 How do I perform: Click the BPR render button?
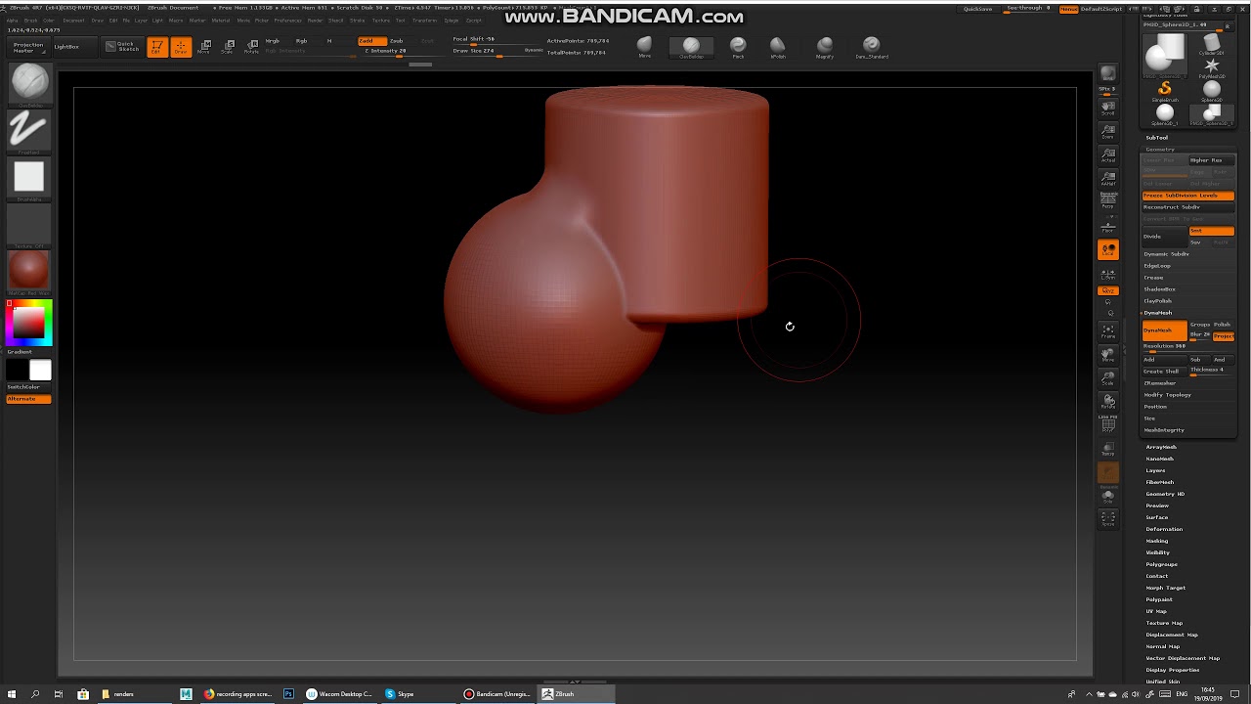click(x=1108, y=74)
